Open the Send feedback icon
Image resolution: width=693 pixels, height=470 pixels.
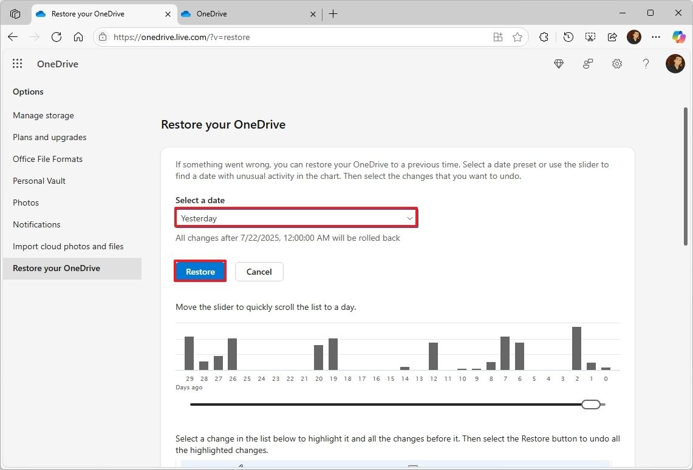pos(588,64)
